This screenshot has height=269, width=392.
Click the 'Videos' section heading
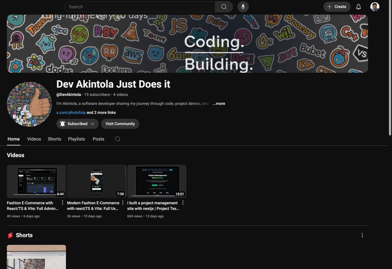(16, 155)
